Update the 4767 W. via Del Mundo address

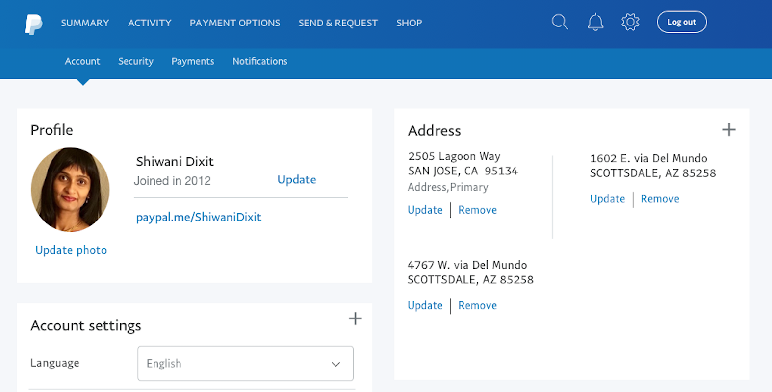tap(425, 305)
